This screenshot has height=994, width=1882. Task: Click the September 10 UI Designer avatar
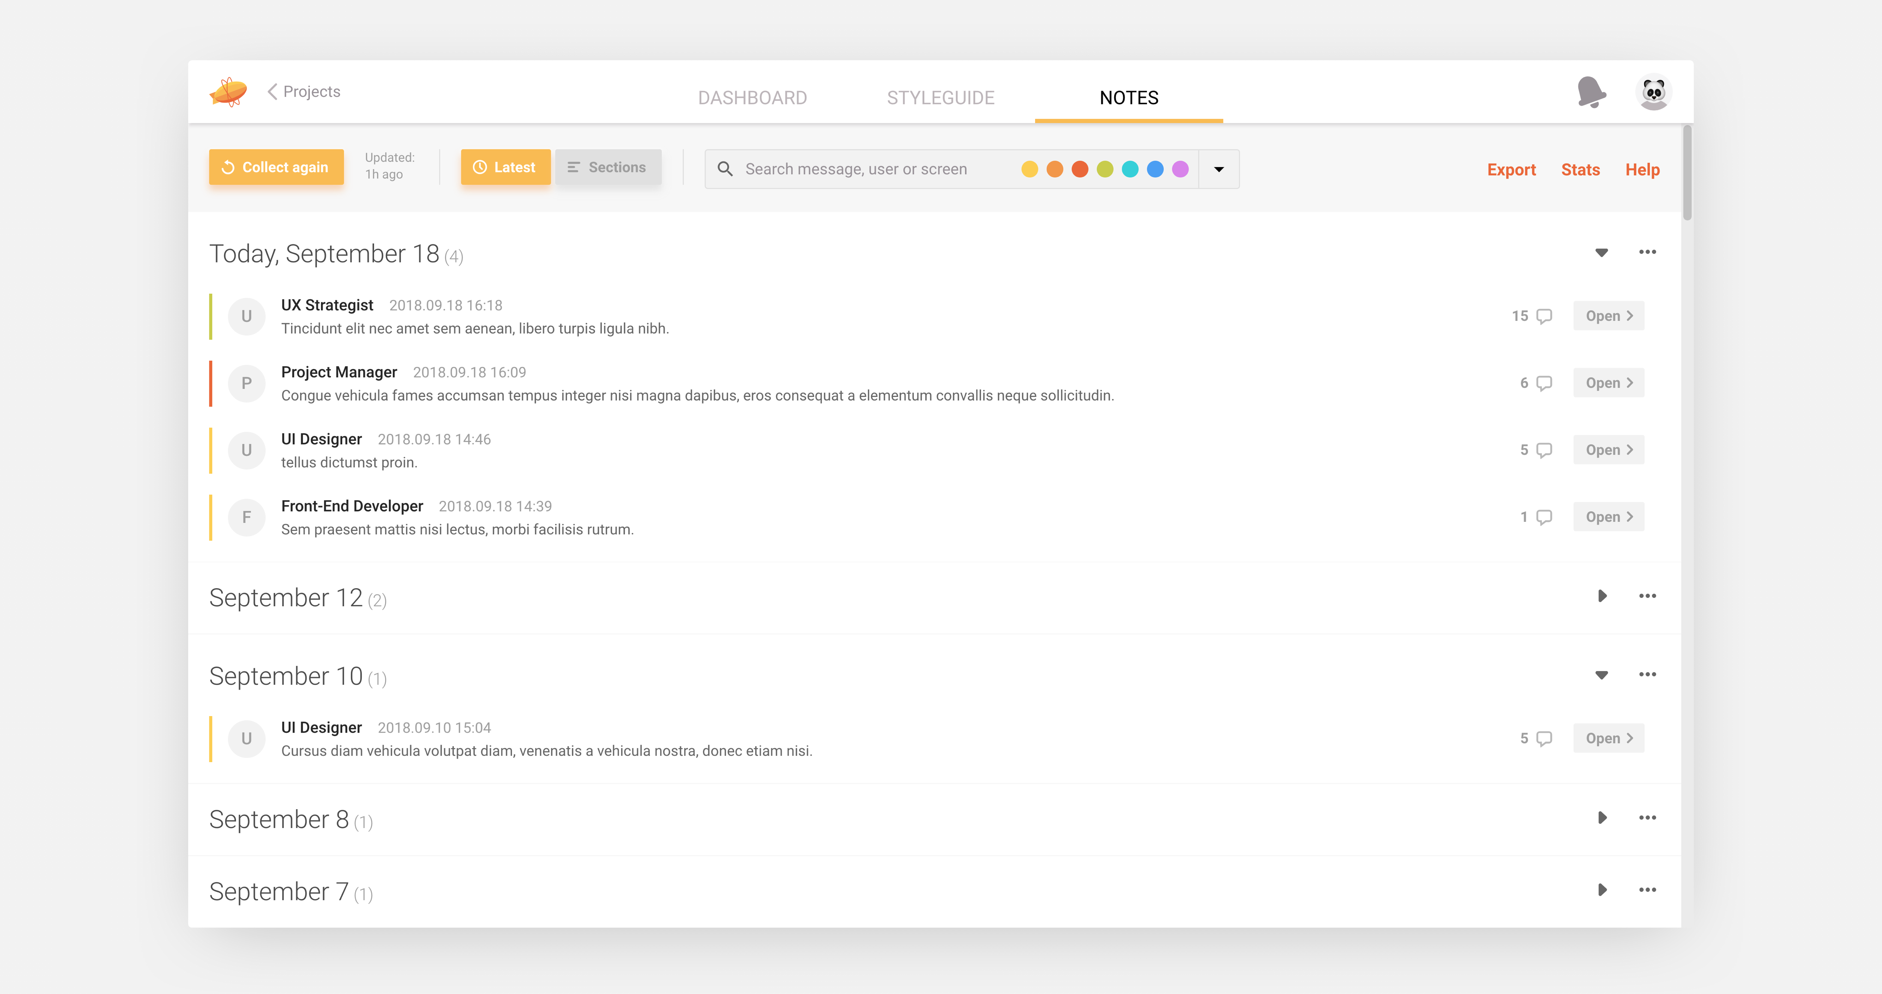pos(246,739)
